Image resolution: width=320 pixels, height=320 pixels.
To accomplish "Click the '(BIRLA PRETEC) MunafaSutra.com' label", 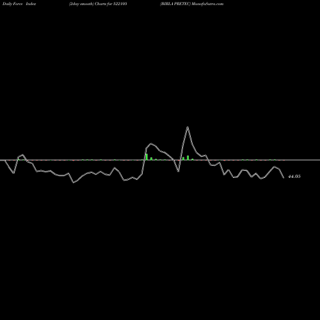I will (192, 4).
